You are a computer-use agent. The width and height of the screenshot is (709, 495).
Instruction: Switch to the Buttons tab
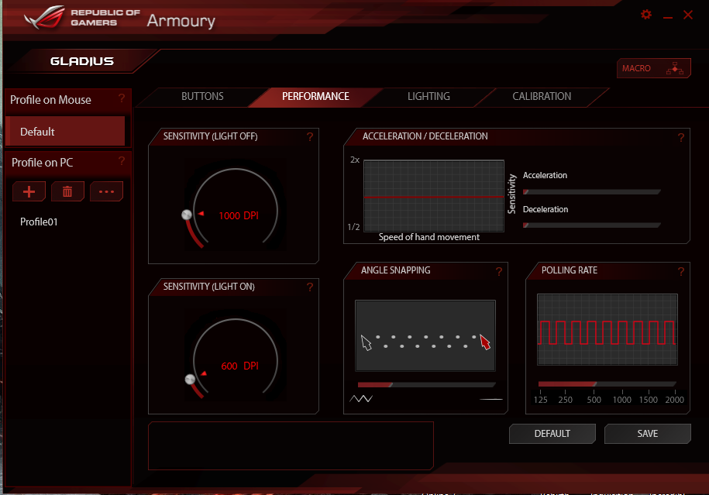coord(202,97)
